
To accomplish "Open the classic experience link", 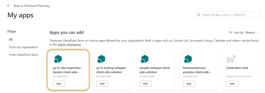I will [x=69, y=45].
